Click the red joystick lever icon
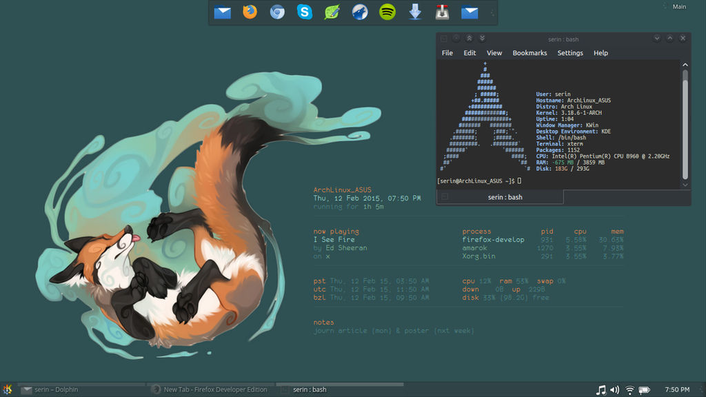706x397 pixels. [442, 12]
